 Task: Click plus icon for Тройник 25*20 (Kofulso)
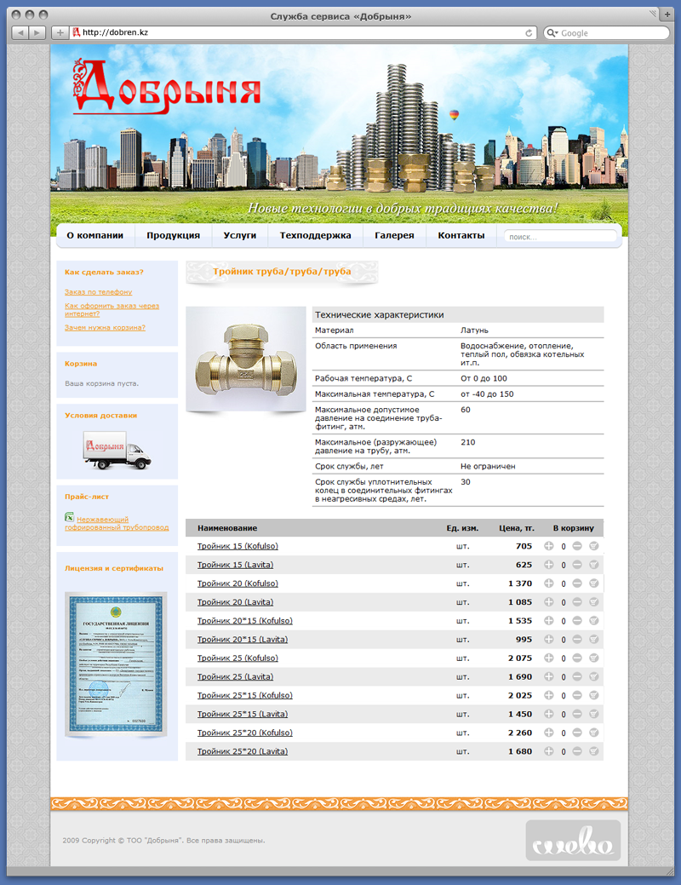[548, 732]
